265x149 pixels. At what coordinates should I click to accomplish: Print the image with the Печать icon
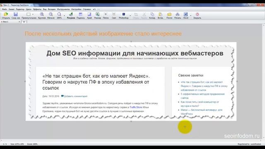click(x=178, y=16)
